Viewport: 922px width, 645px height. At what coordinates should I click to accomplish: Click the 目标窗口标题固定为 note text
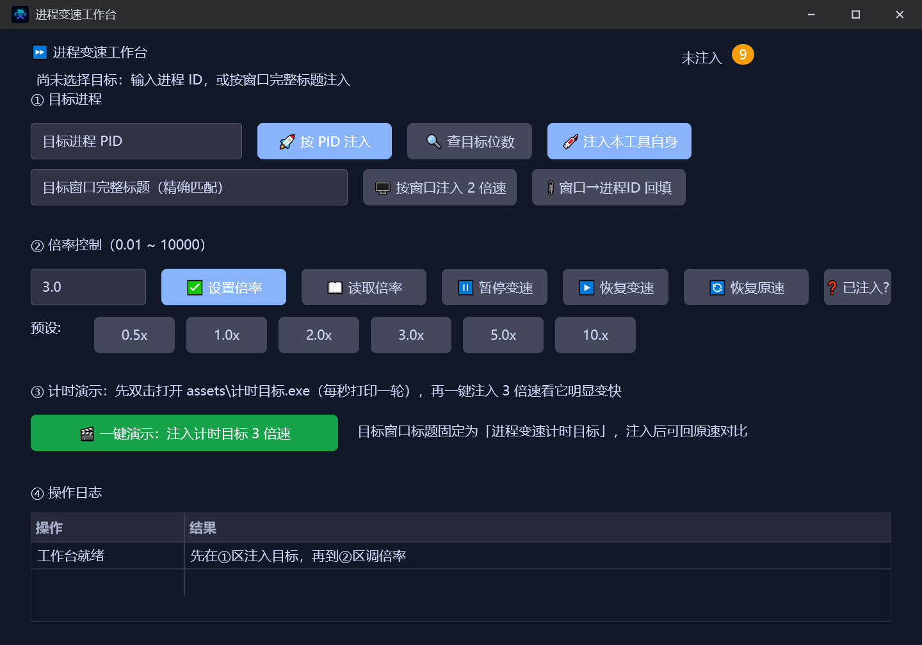click(553, 431)
